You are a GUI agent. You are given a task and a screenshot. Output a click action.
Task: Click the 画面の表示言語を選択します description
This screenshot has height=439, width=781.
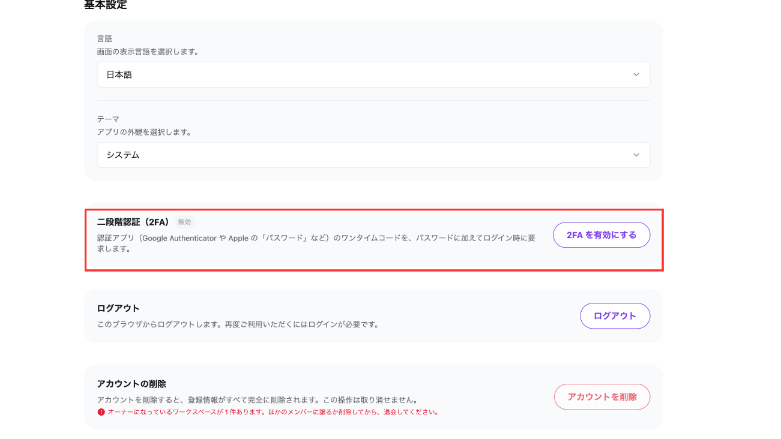pyautogui.click(x=148, y=52)
